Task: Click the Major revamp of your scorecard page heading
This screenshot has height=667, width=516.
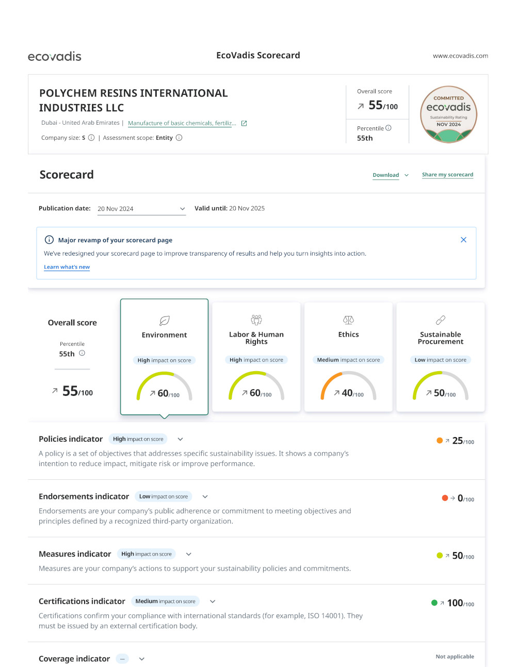Action: tap(115, 240)
